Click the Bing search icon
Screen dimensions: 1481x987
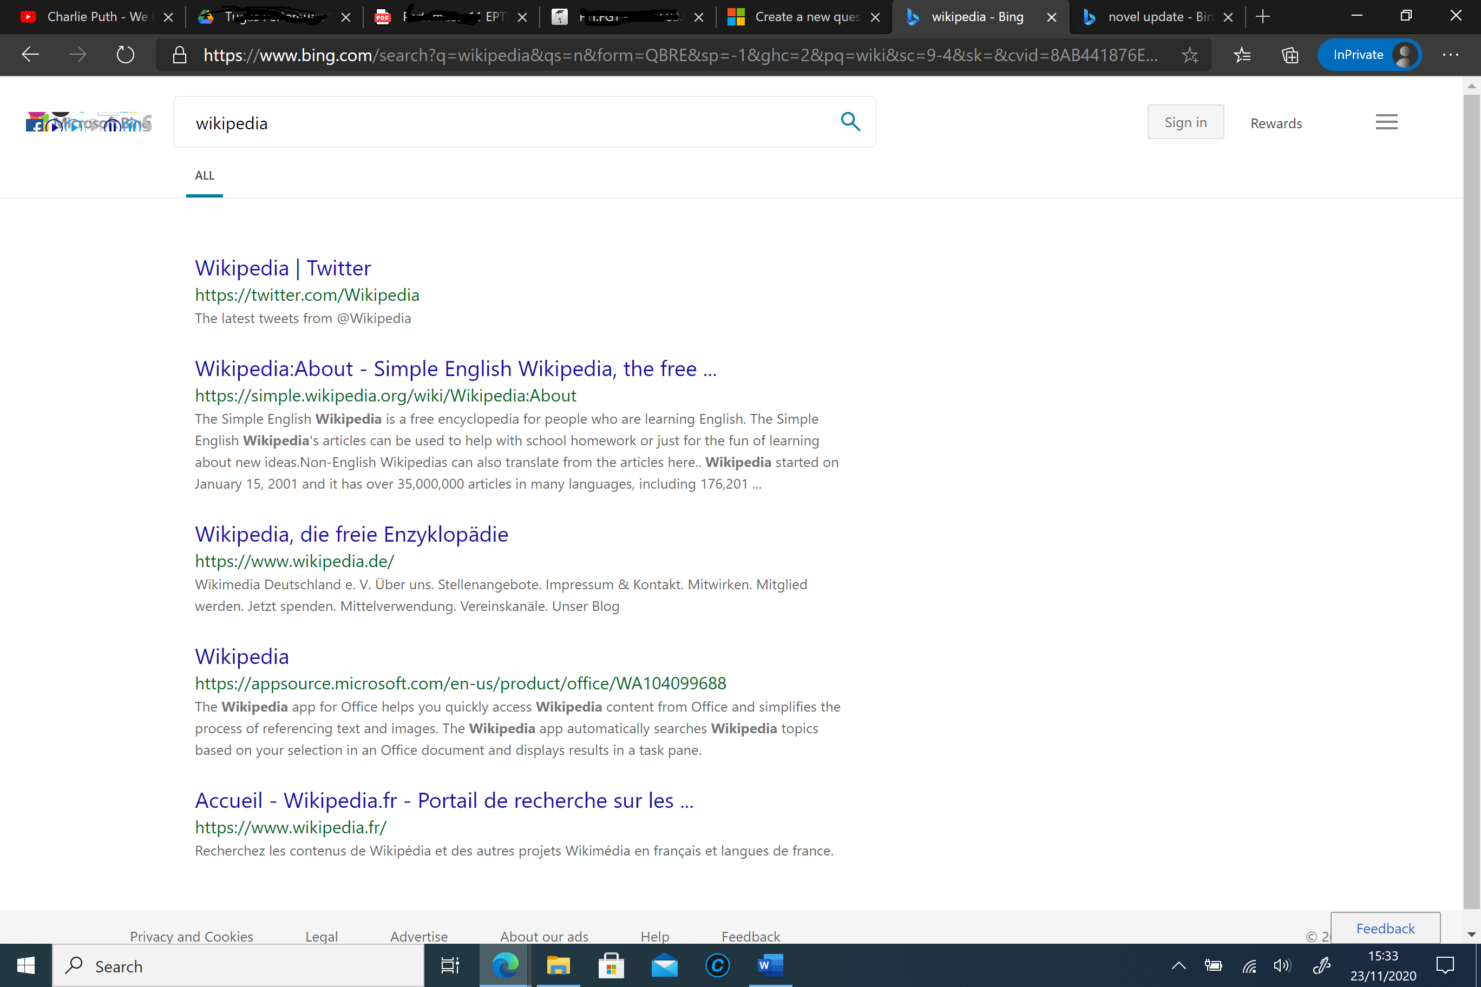(x=851, y=121)
